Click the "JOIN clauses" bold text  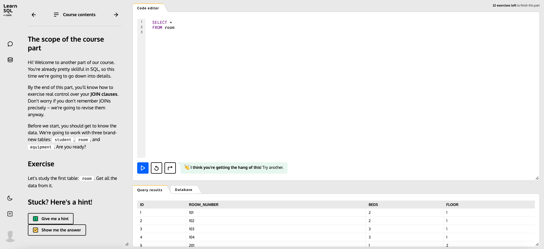tap(104, 94)
